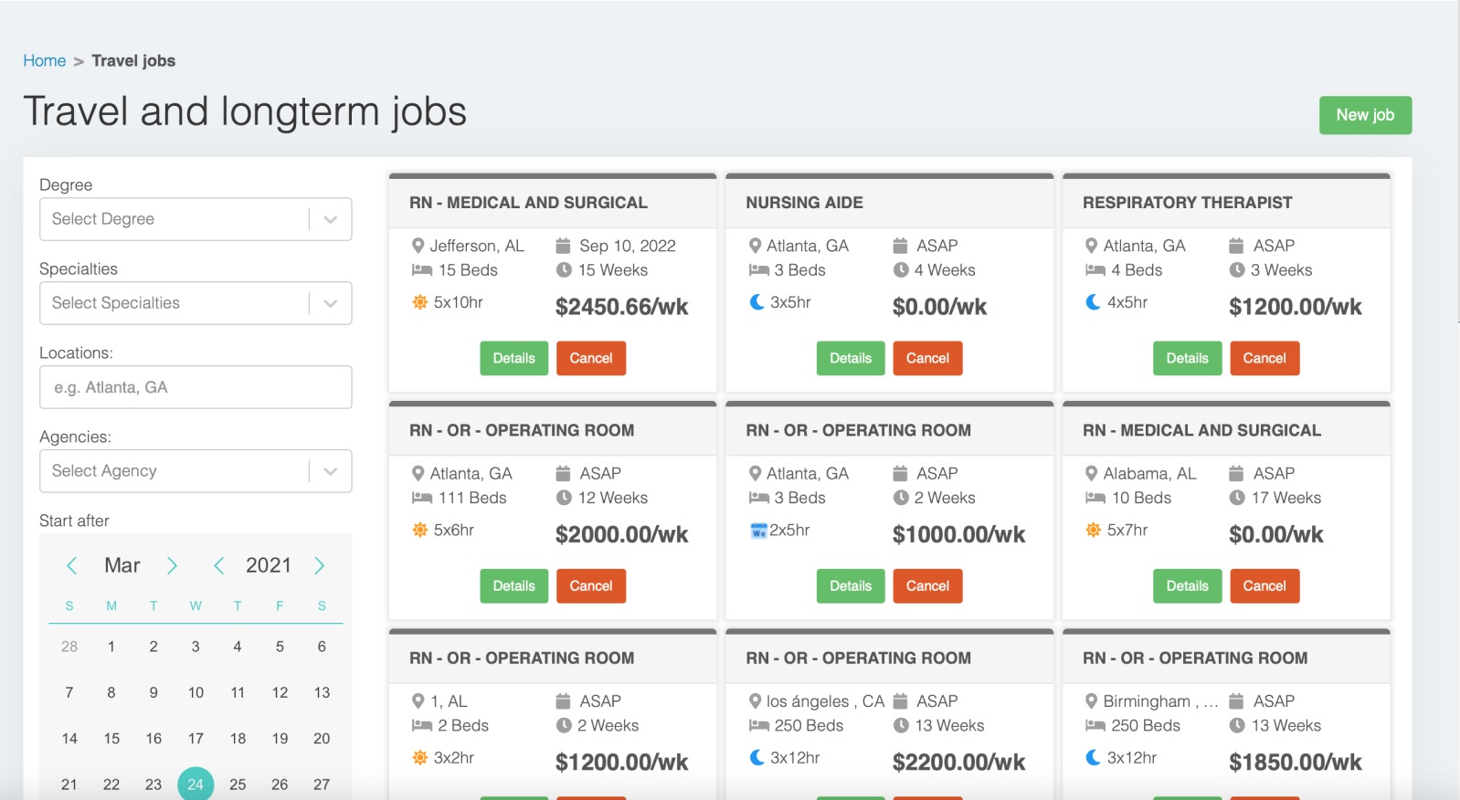This screenshot has width=1460, height=800.
Task: Click the shift icon next to 2x5hr
Action: pos(757,531)
